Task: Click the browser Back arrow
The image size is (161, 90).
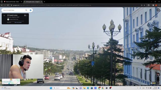Action: [2, 5]
